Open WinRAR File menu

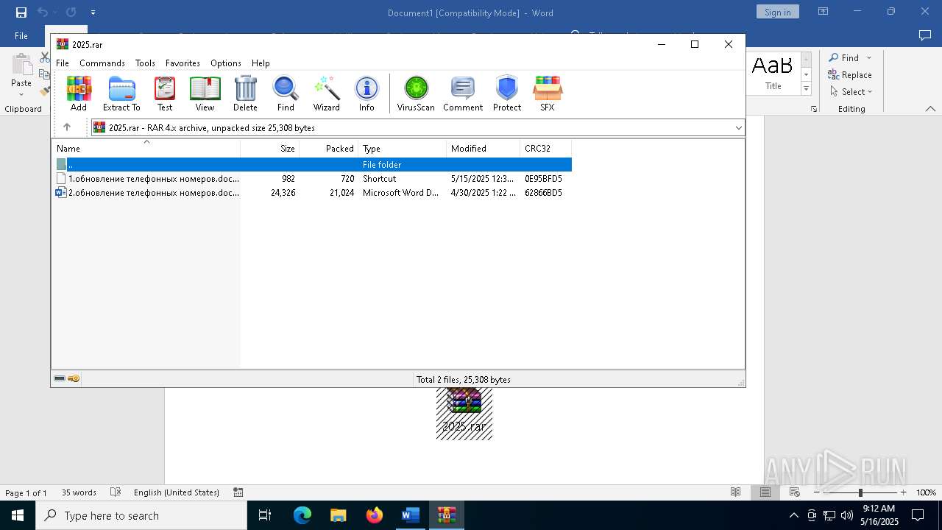click(63, 63)
